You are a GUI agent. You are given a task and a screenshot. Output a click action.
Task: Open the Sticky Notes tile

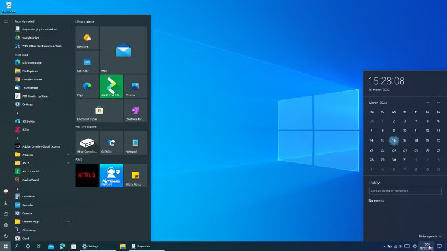coord(135,175)
